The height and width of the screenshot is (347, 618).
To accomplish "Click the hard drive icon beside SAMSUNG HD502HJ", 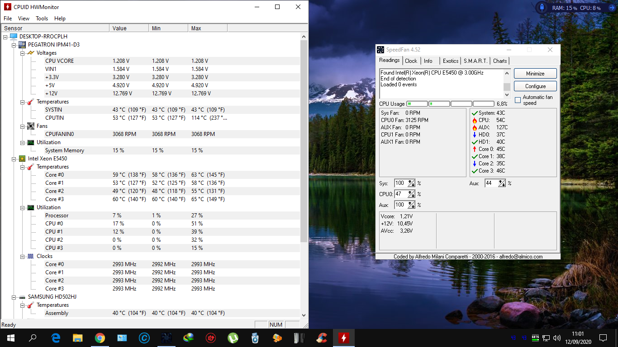I will (x=22, y=297).
